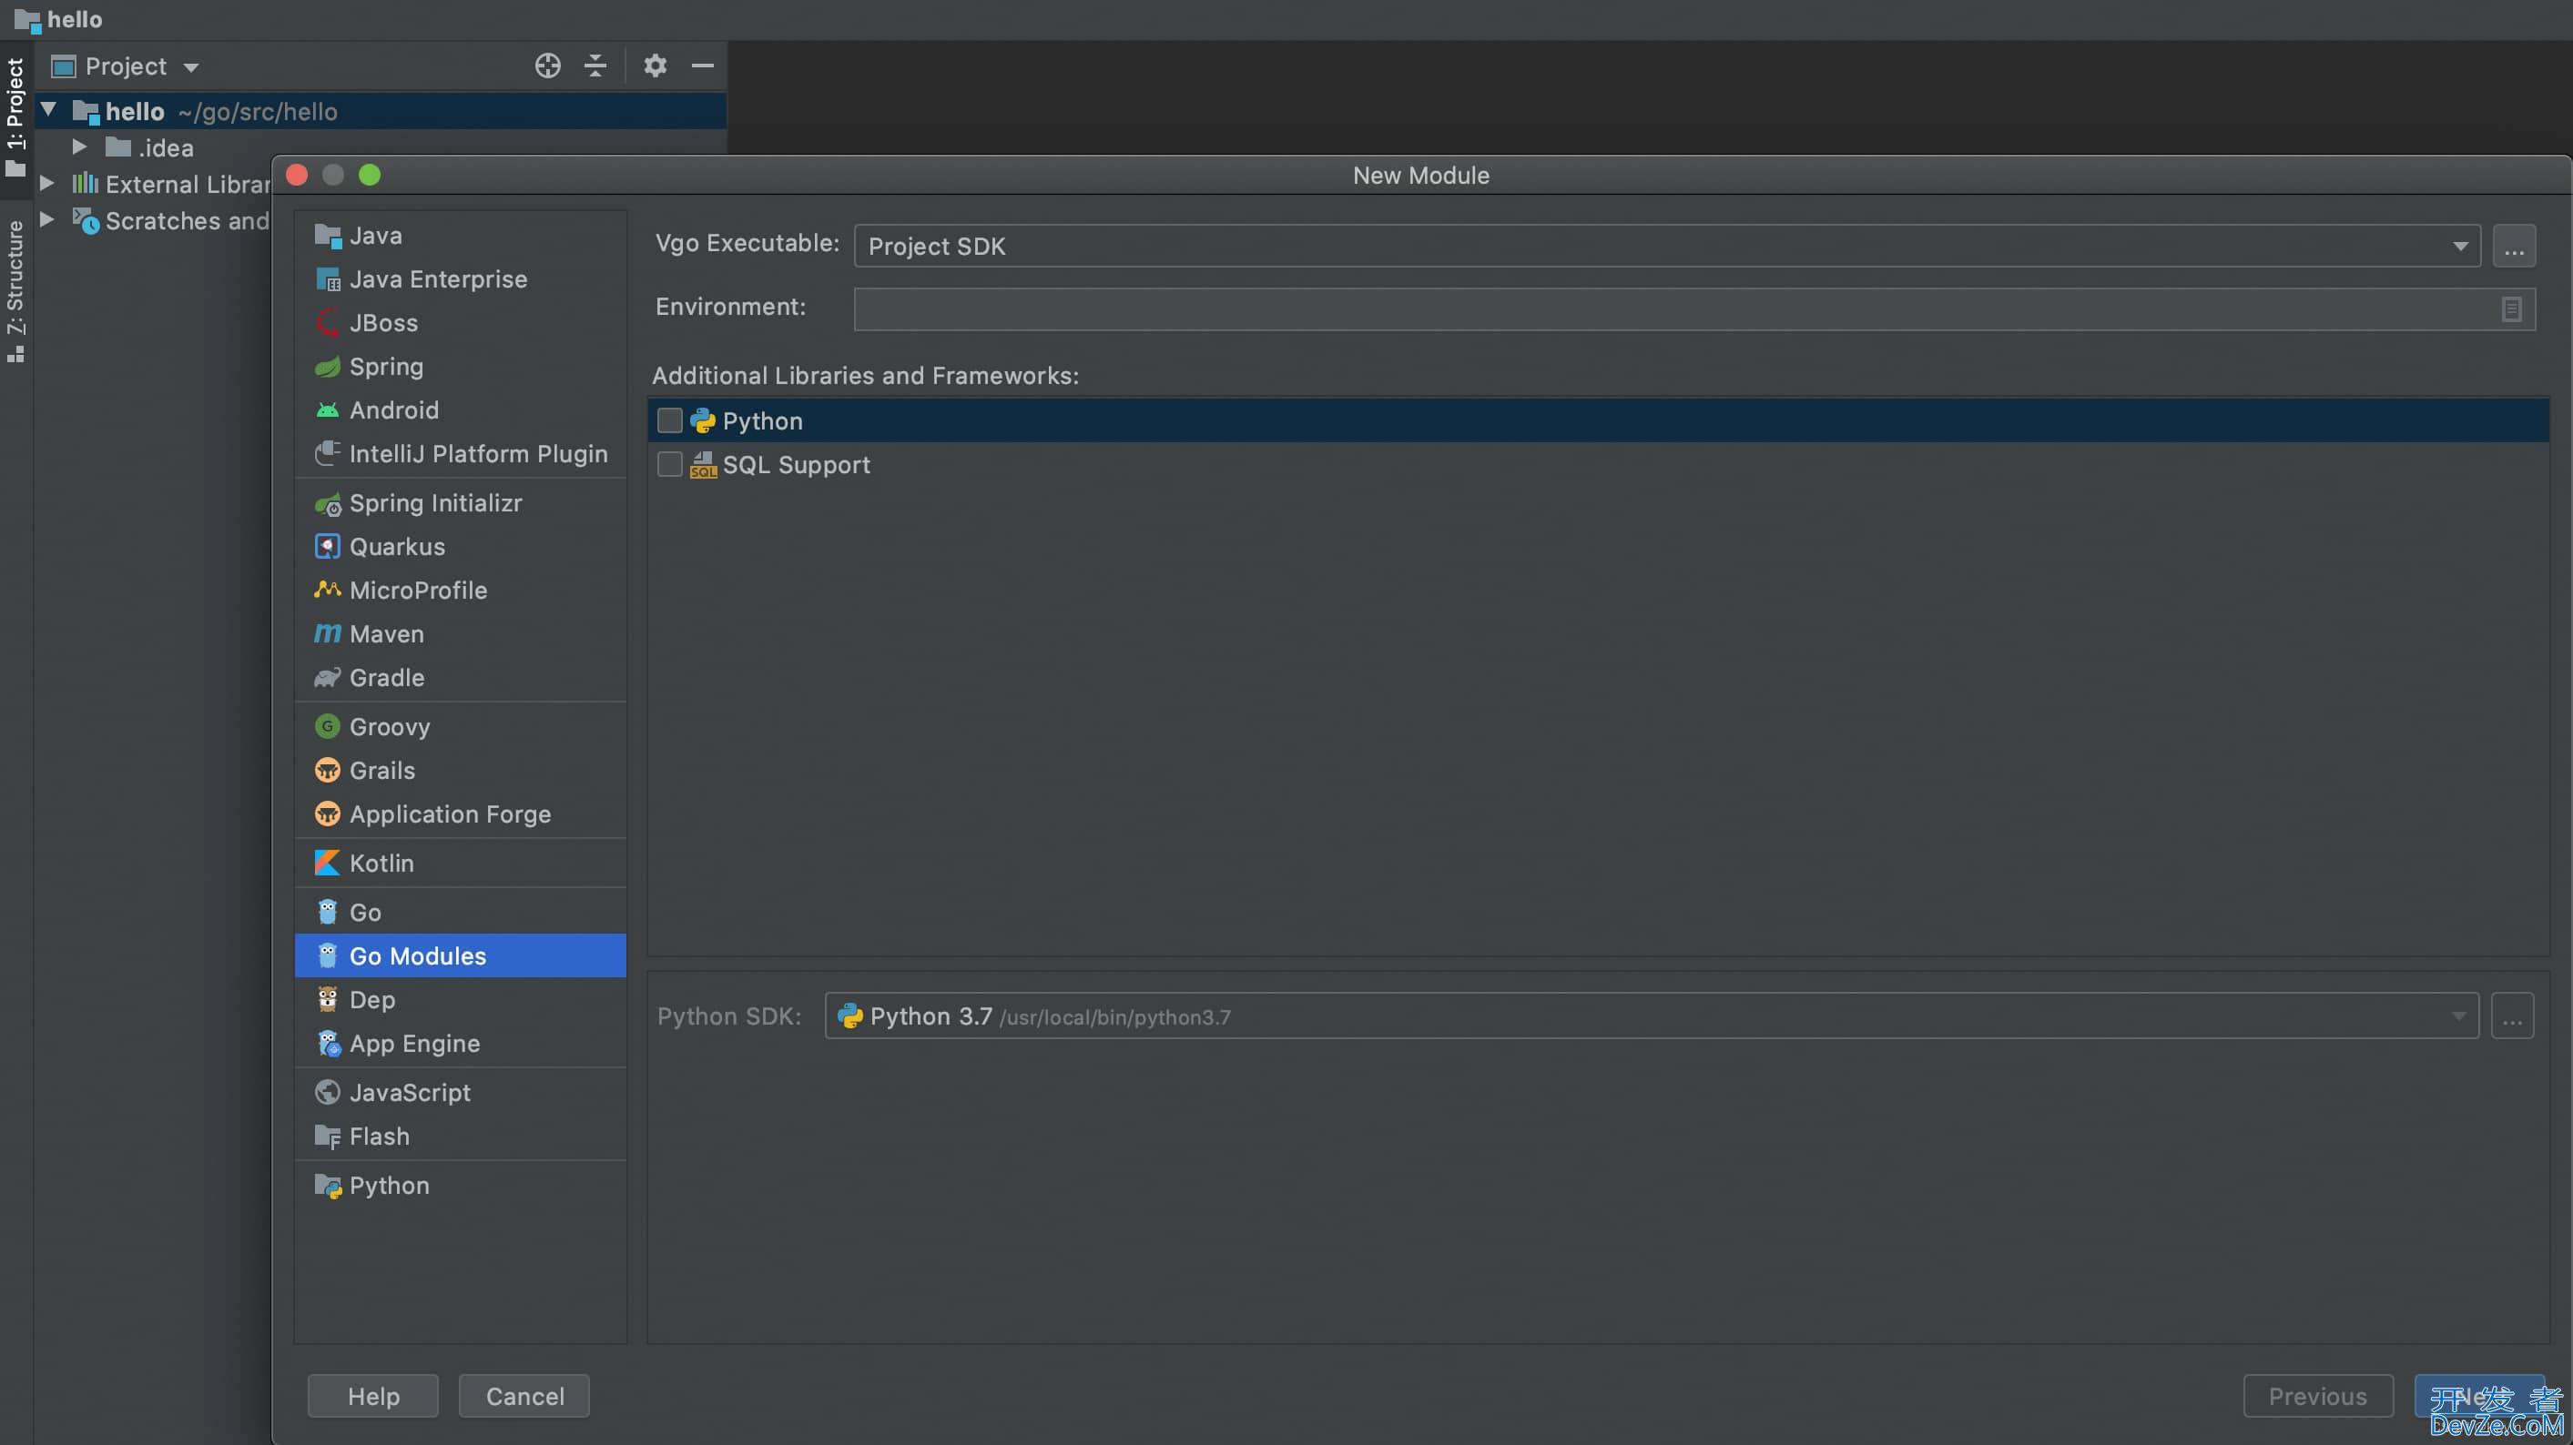This screenshot has height=1445, width=2573.
Task: Choose IntelliJ Platform Plugin
Action: [461, 454]
